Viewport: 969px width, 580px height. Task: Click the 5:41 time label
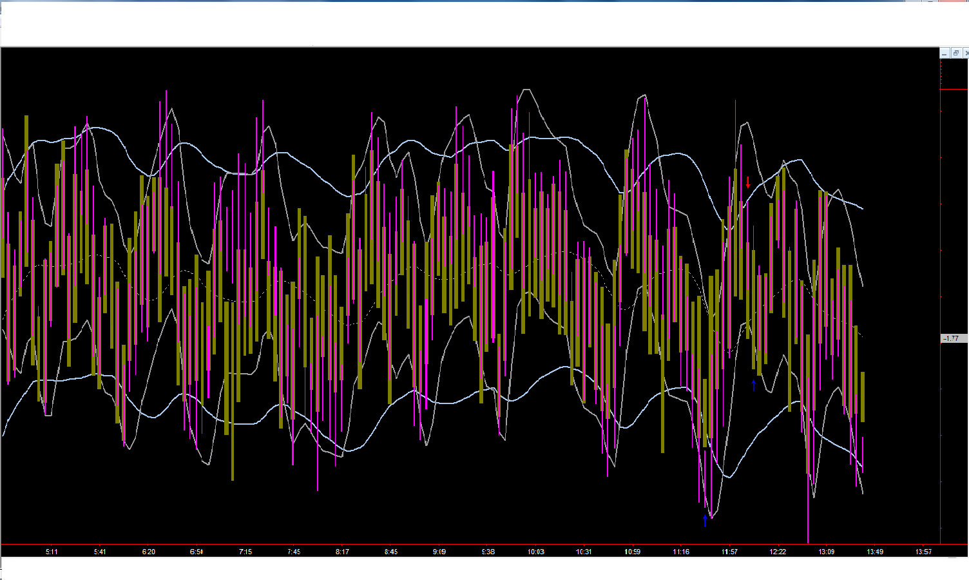(x=100, y=552)
